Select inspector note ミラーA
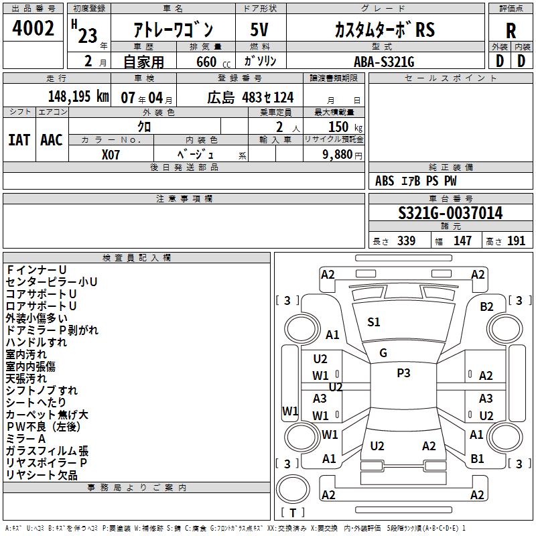Viewport: 536px width, 536px height. (25, 439)
